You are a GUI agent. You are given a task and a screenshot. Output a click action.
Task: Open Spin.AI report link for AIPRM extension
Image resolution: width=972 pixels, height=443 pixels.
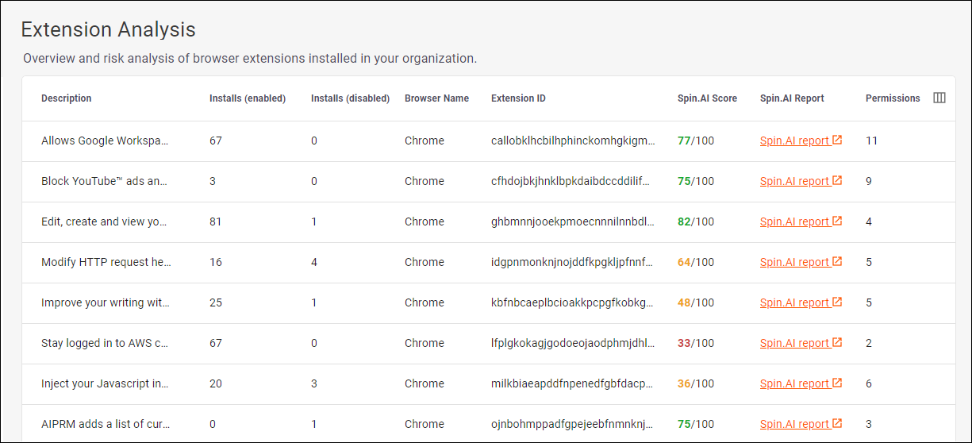[x=794, y=424]
